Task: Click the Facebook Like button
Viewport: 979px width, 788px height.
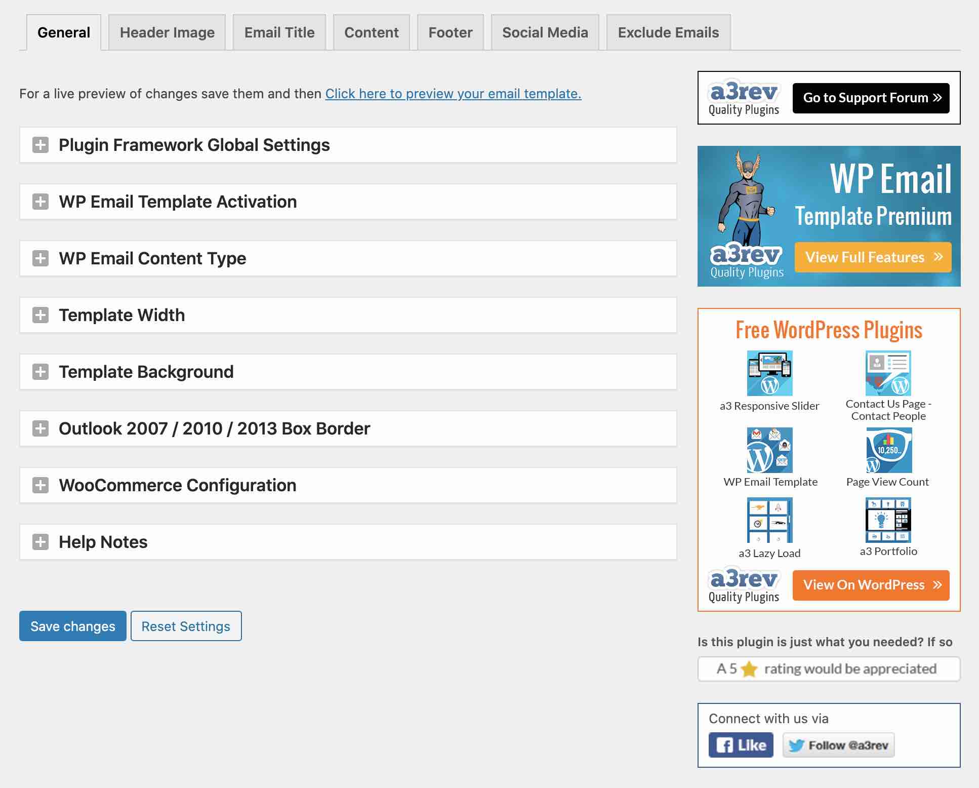Action: [x=741, y=745]
